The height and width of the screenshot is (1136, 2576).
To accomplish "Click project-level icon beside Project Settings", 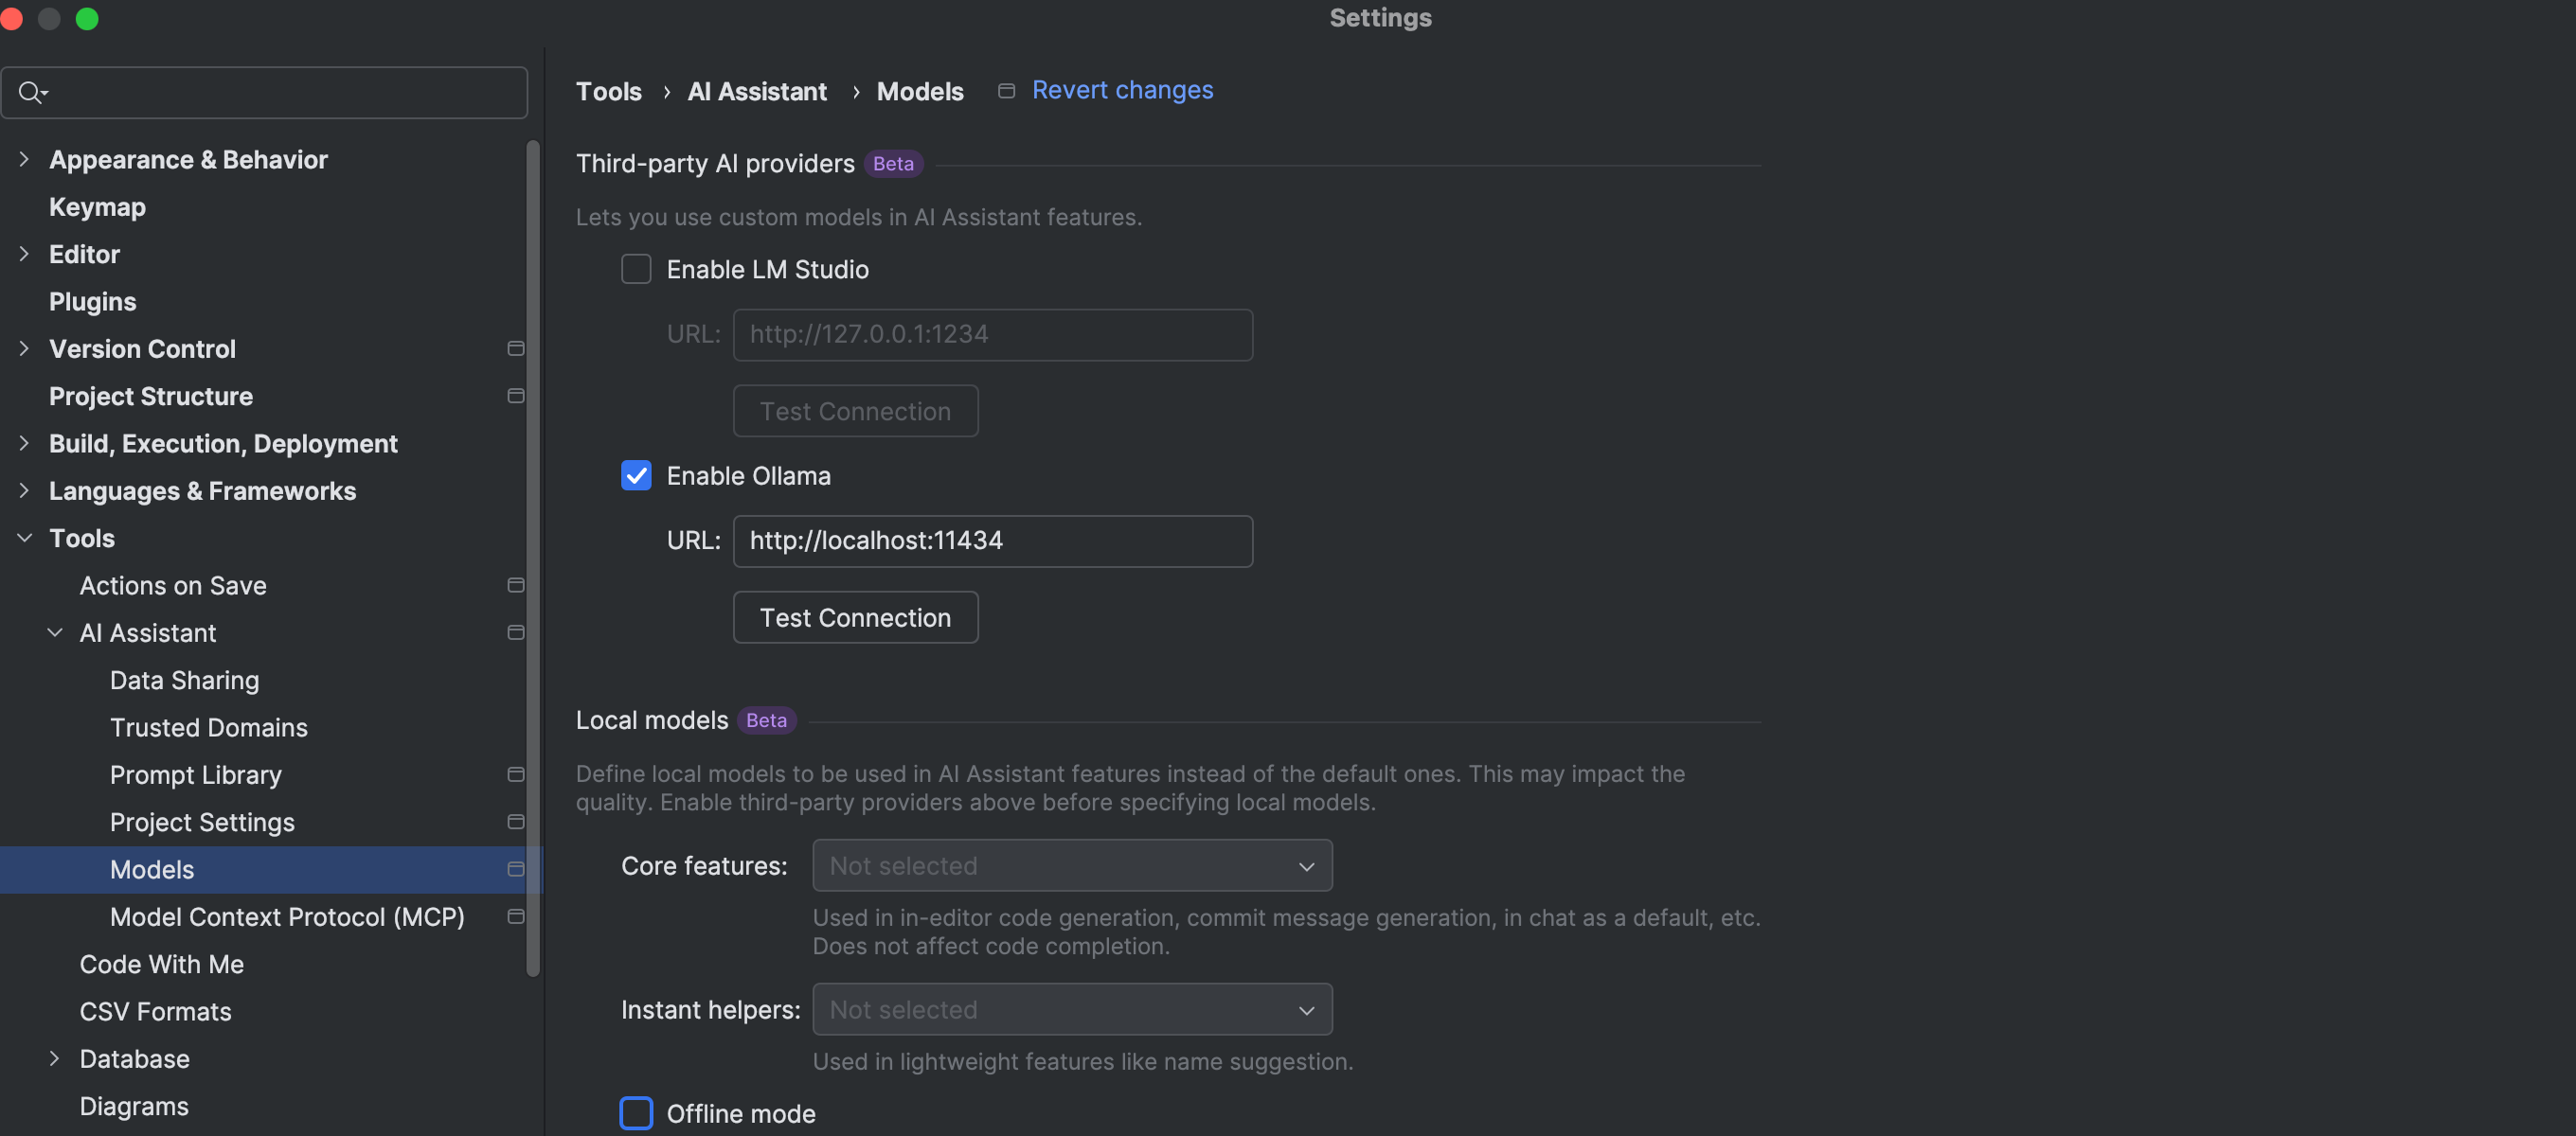I will tap(516, 822).
